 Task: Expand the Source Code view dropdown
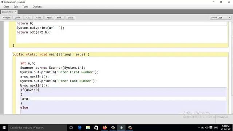221,17
